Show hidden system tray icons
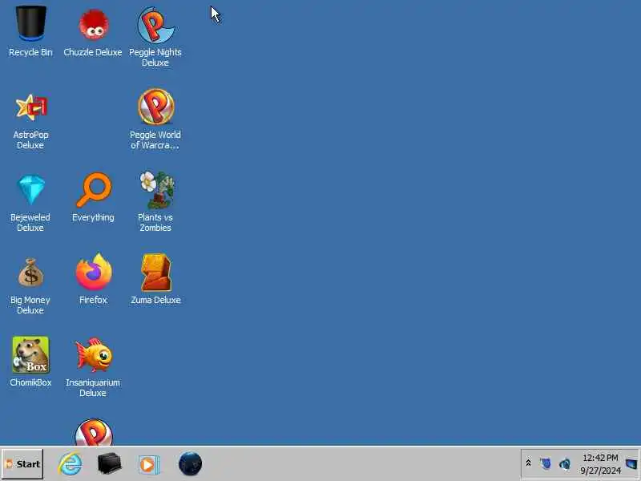 point(528,463)
